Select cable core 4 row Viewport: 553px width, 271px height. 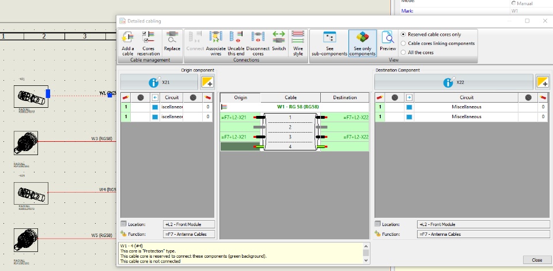coord(290,146)
